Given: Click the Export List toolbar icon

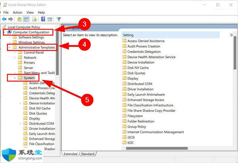Looking at the screenshot, I should point(35,19).
